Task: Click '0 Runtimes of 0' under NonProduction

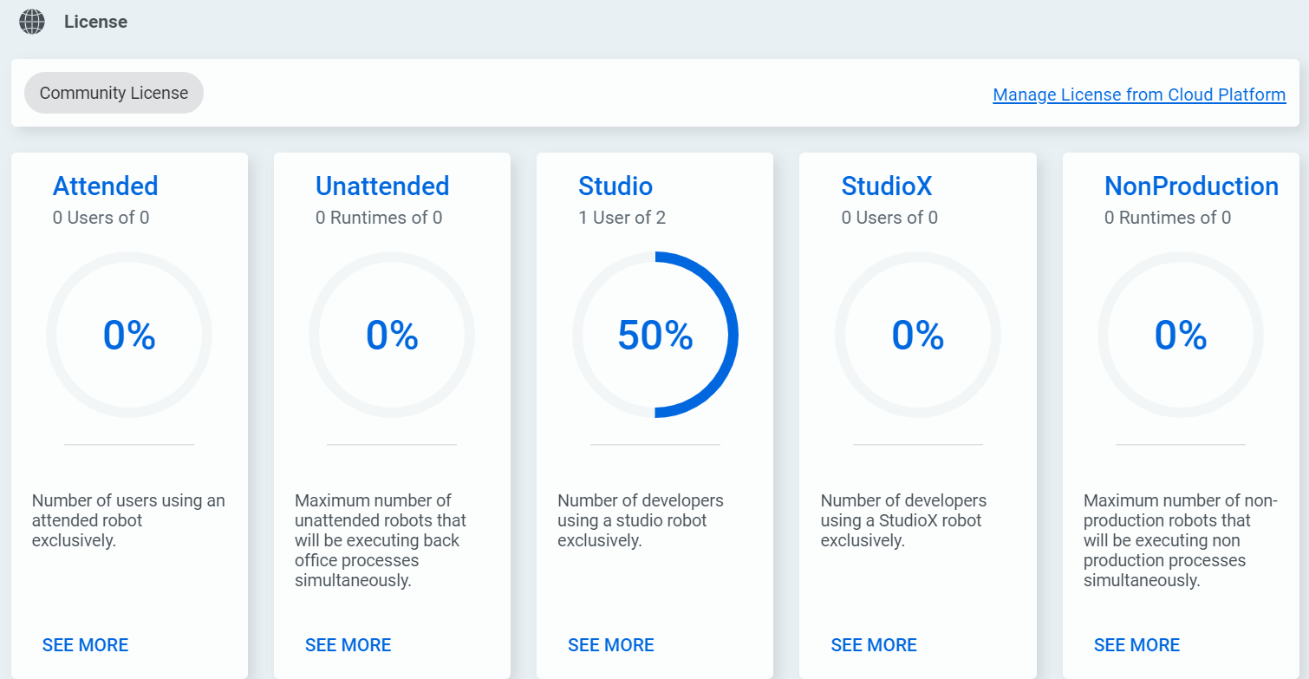Action: [x=1168, y=218]
